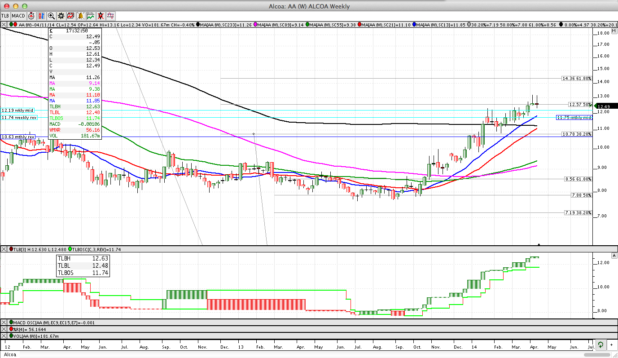The width and height of the screenshot is (618, 358).
Task: Click the %R[4]= 56.1644 header text
Action: [x=29, y=329]
